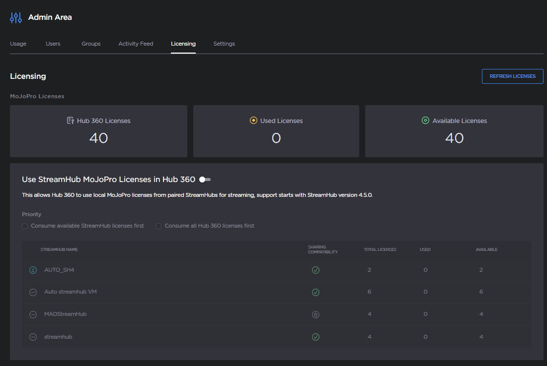Click streamhub row used value 0

coord(425,337)
